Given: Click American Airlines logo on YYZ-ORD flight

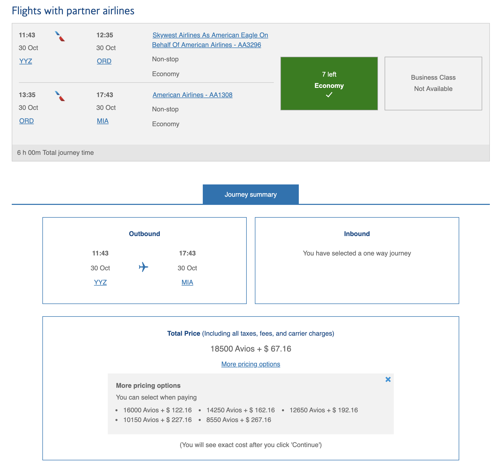Looking at the screenshot, I should point(60,36).
